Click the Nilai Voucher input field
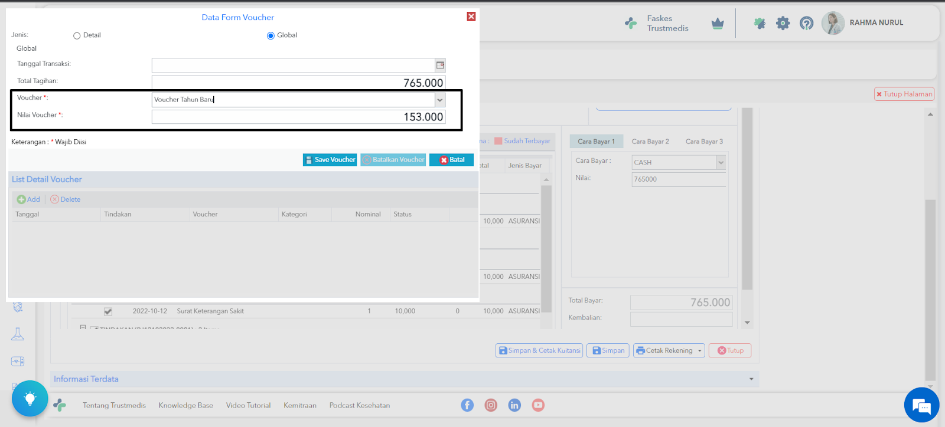The width and height of the screenshot is (945, 427). [298, 117]
